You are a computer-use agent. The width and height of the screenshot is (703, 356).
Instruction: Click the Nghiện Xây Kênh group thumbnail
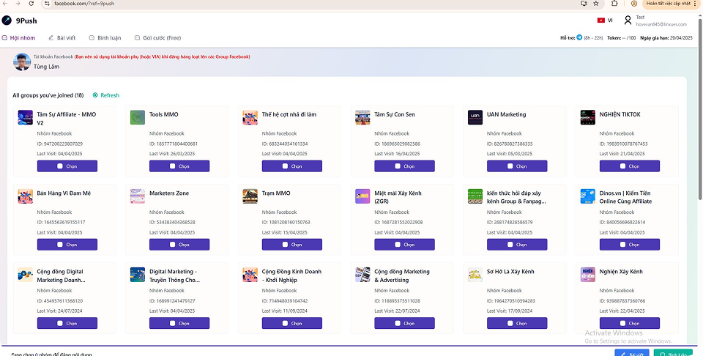588,275
